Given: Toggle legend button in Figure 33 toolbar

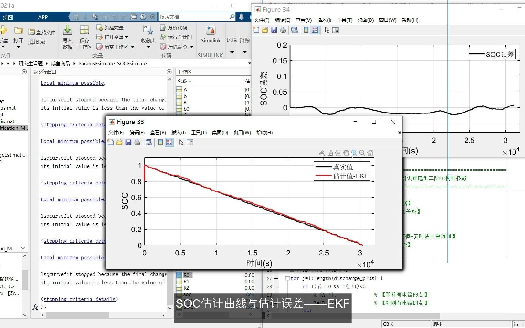Looking at the screenshot, I should pyautogui.click(x=169, y=143).
